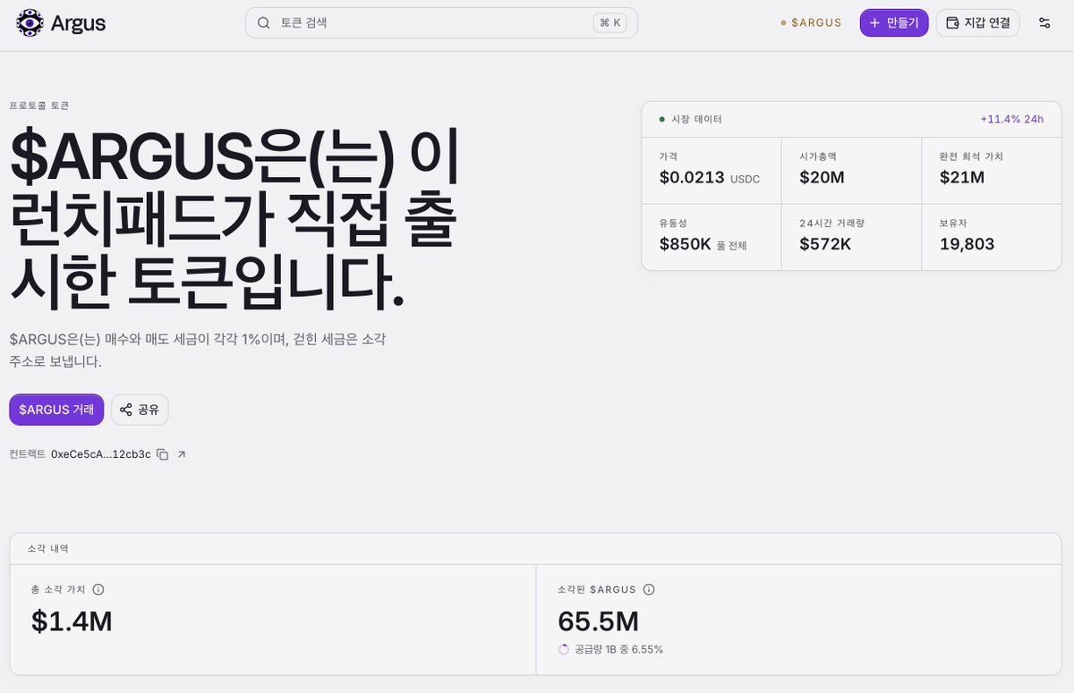
Task: Click the 유동성 value $850K
Action: point(686,243)
